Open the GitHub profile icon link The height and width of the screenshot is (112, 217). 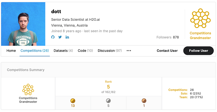pyautogui.click(x=53, y=37)
